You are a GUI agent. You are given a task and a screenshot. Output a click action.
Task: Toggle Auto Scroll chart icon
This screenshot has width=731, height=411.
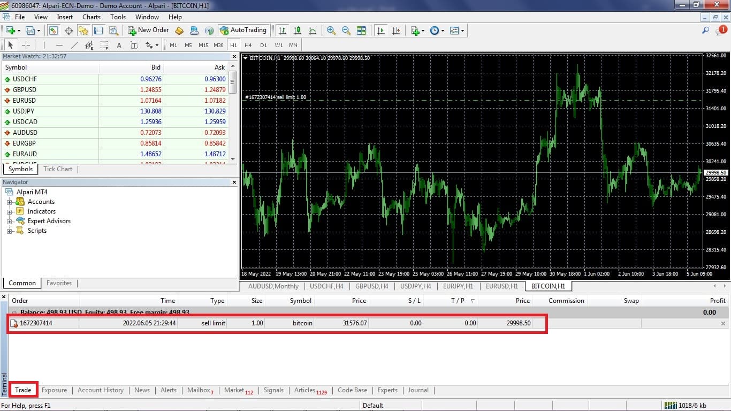tap(381, 31)
